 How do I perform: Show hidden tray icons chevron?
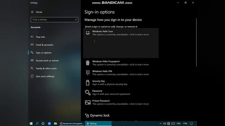click(161, 124)
